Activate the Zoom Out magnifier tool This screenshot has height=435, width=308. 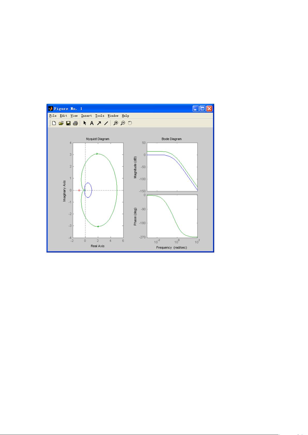[123, 123]
